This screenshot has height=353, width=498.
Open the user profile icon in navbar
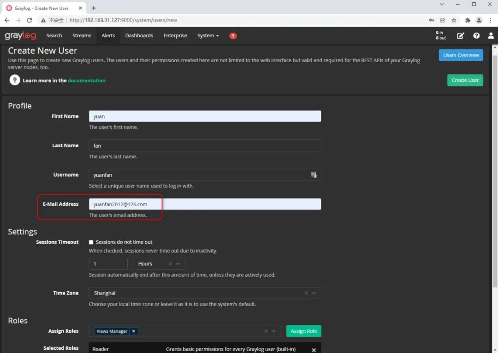pyautogui.click(x=491, y=36)
